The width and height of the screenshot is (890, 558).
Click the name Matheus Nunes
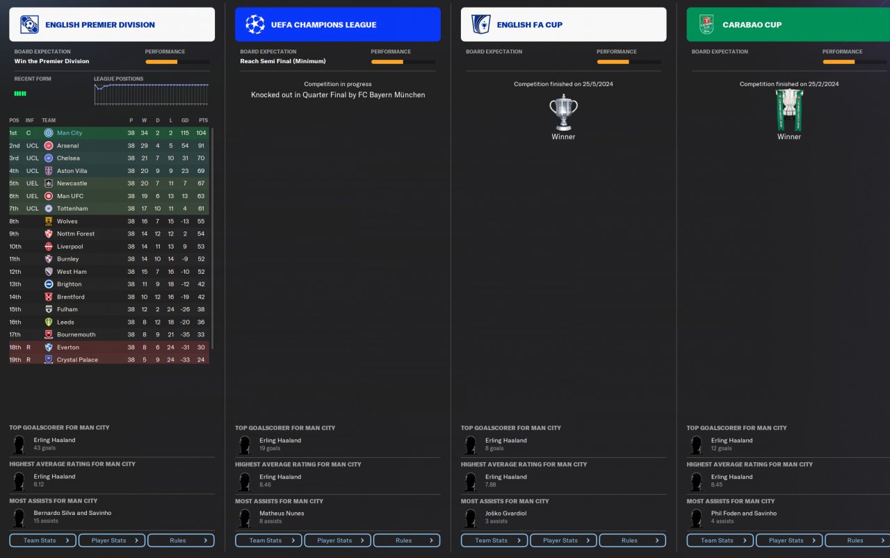tap(282, 514)
